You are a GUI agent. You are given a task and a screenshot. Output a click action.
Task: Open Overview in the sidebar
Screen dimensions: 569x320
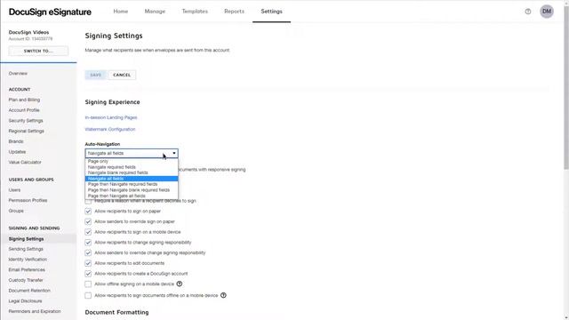click(18, 73)
